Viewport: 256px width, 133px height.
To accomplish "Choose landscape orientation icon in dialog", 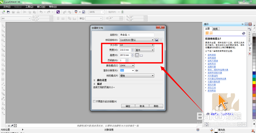I will coord(141,55).
